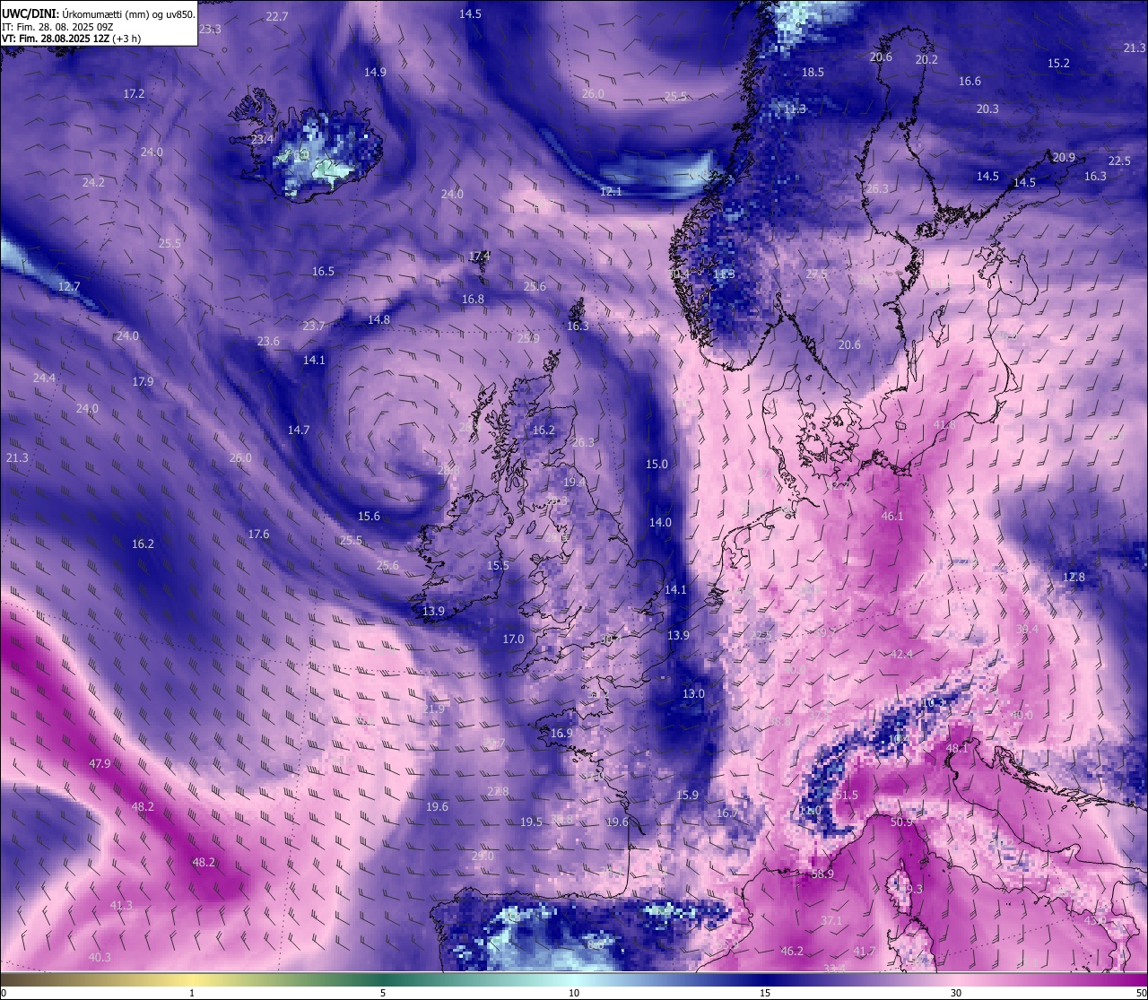Click the 19.5 value label
1148x1000 pixels.
coord(531,822)
